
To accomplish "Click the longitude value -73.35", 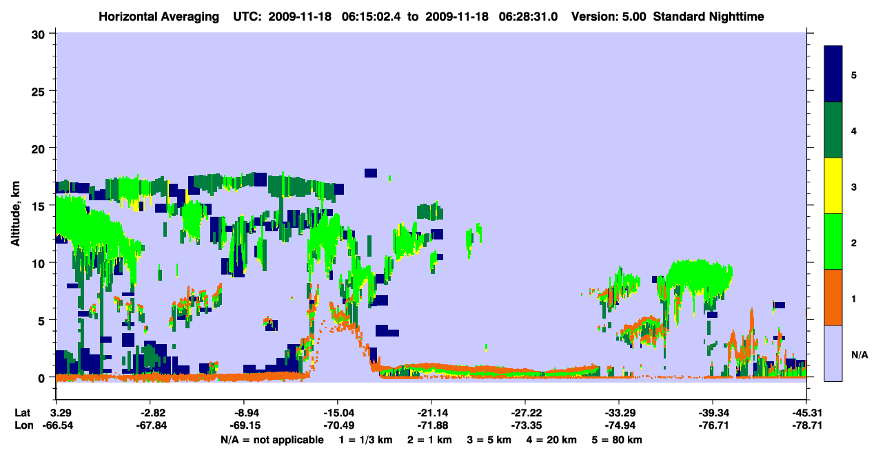I will coord(525,426).
